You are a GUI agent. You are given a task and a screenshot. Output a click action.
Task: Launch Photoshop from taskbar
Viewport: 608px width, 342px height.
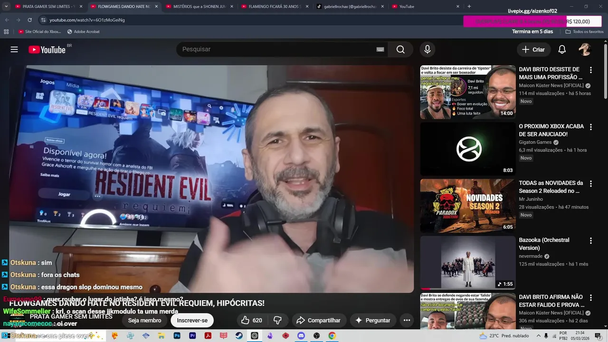pyautogui.click(x=177, y=336)
